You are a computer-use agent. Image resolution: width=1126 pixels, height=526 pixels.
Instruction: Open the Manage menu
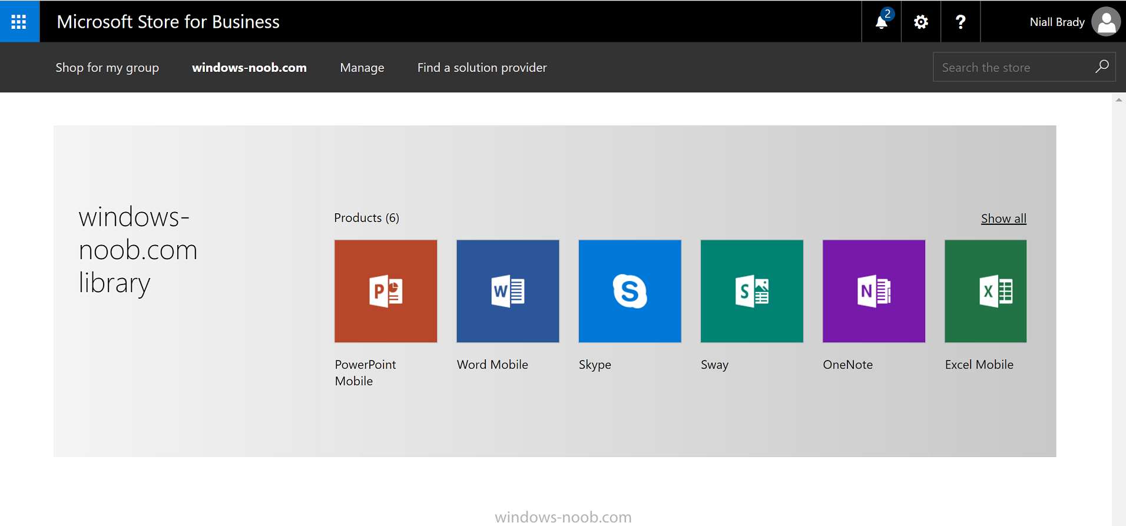[362, 68]
